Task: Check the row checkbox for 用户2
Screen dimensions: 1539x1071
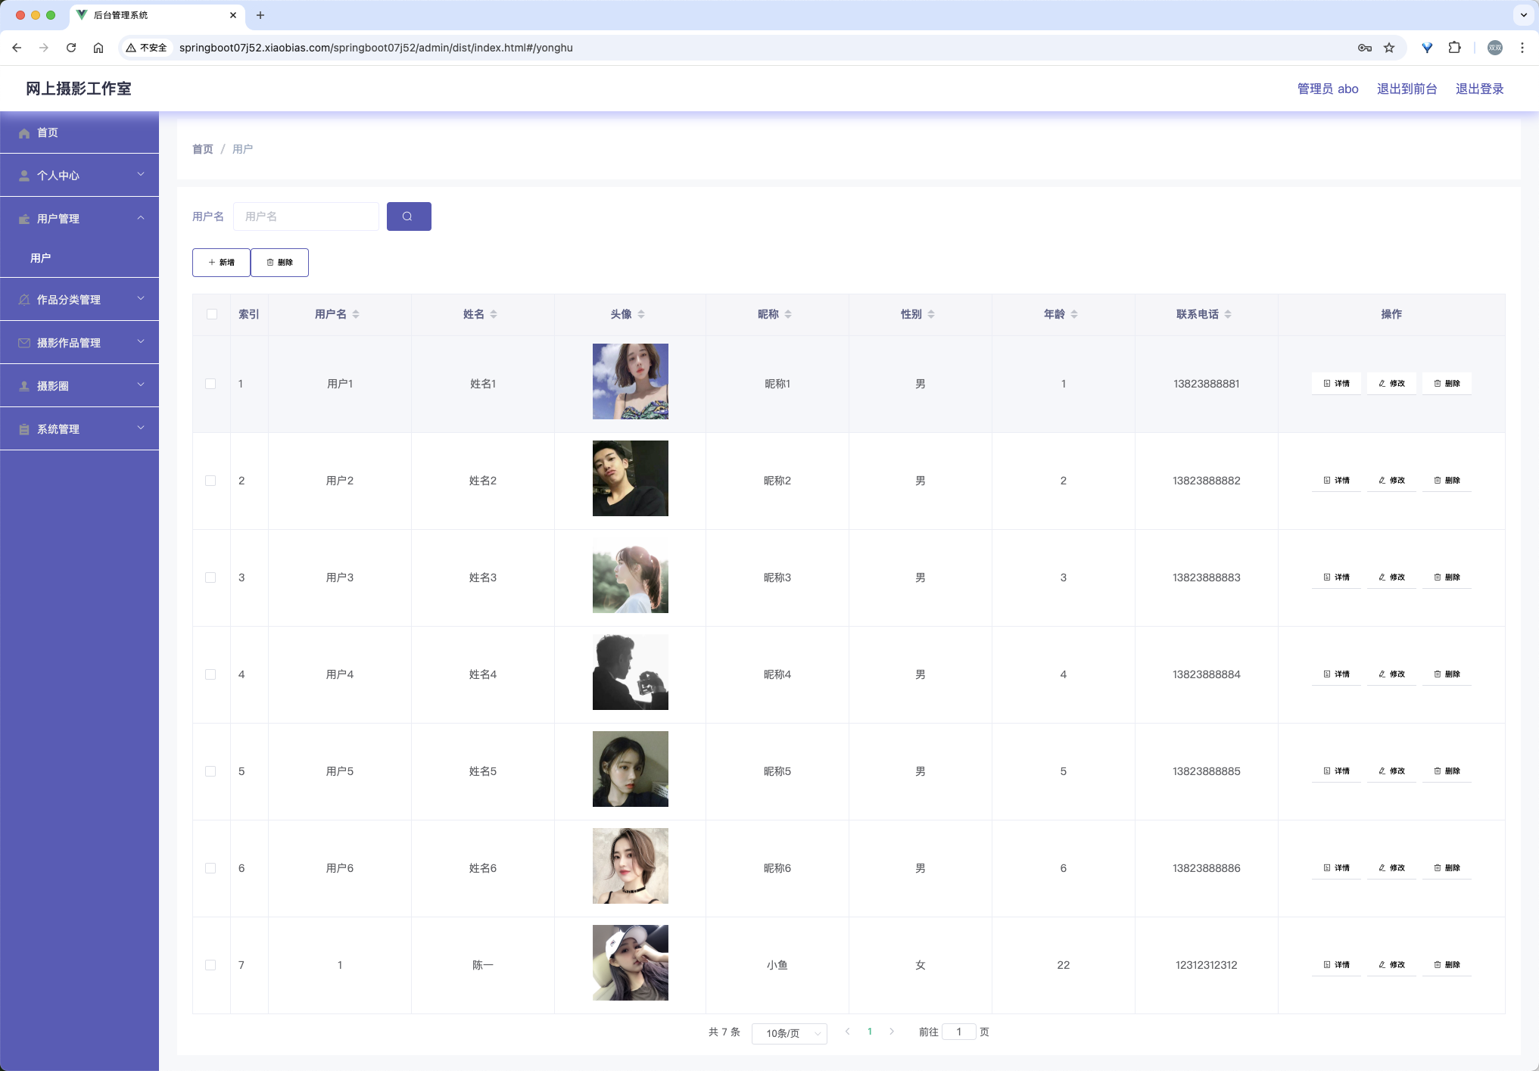Action: [x=210, y=481]
